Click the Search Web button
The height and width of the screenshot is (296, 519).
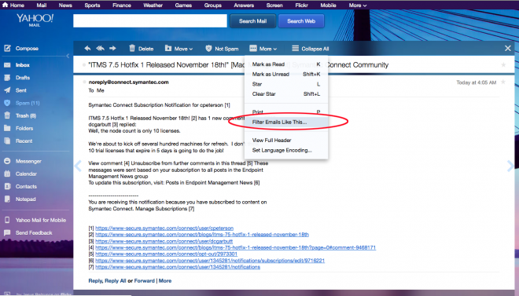pyautogui.click(x=301, y=21)
